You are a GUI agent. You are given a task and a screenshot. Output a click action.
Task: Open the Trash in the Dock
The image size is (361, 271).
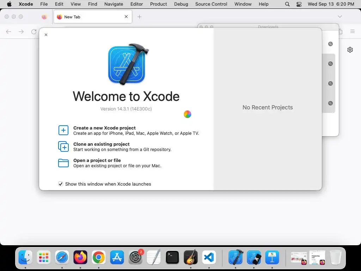[x=336, y=257]
